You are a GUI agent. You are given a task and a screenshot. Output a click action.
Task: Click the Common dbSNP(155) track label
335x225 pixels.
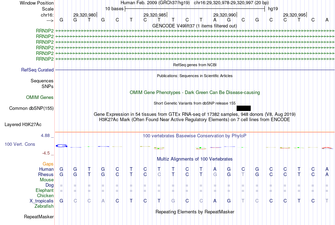point(31,108)
